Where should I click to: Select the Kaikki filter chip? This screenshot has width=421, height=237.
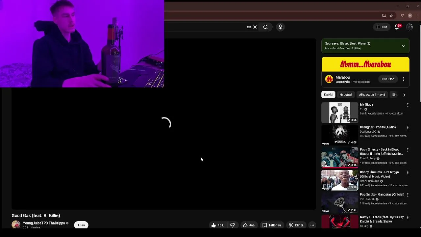coord(328,94)
